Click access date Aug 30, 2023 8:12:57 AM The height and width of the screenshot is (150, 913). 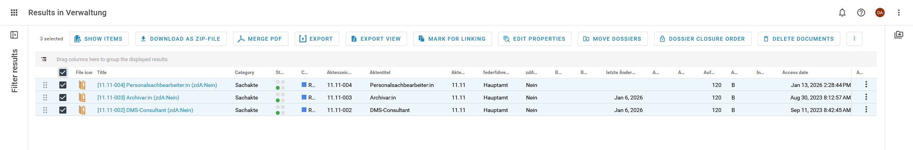821,98
